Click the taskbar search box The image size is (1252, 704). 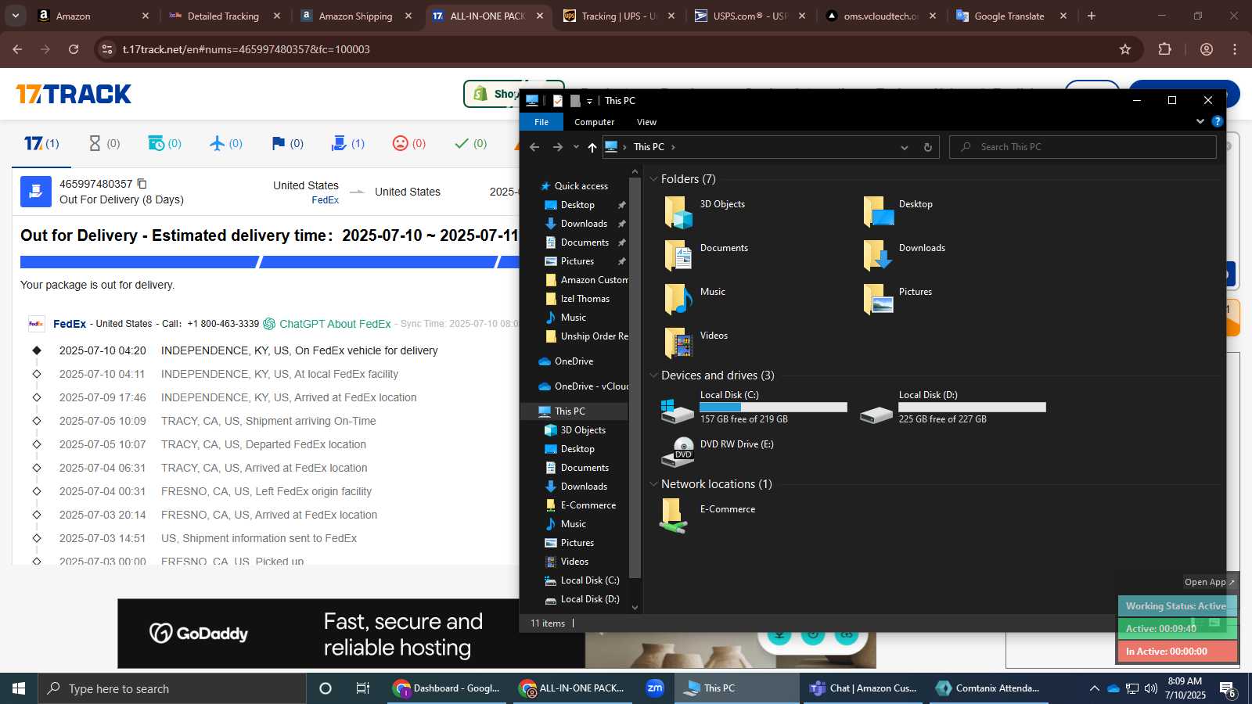pyautogui.click(x=172, y=688)
